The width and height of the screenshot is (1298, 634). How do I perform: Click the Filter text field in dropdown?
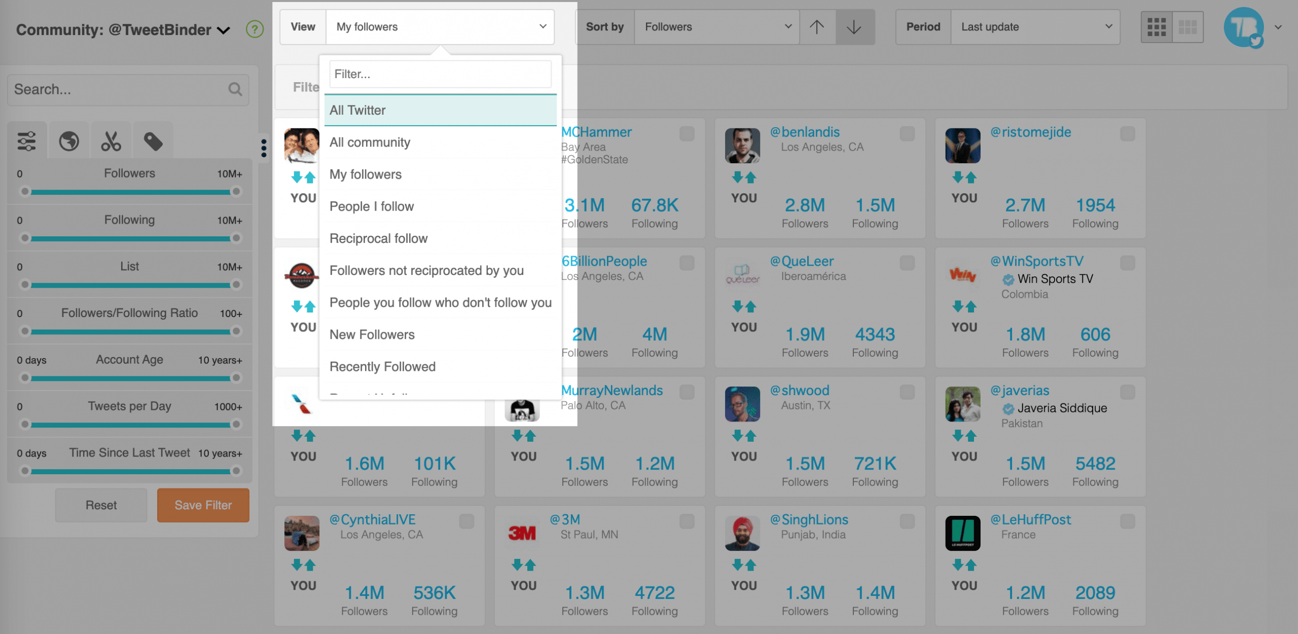tap(441, 74)
